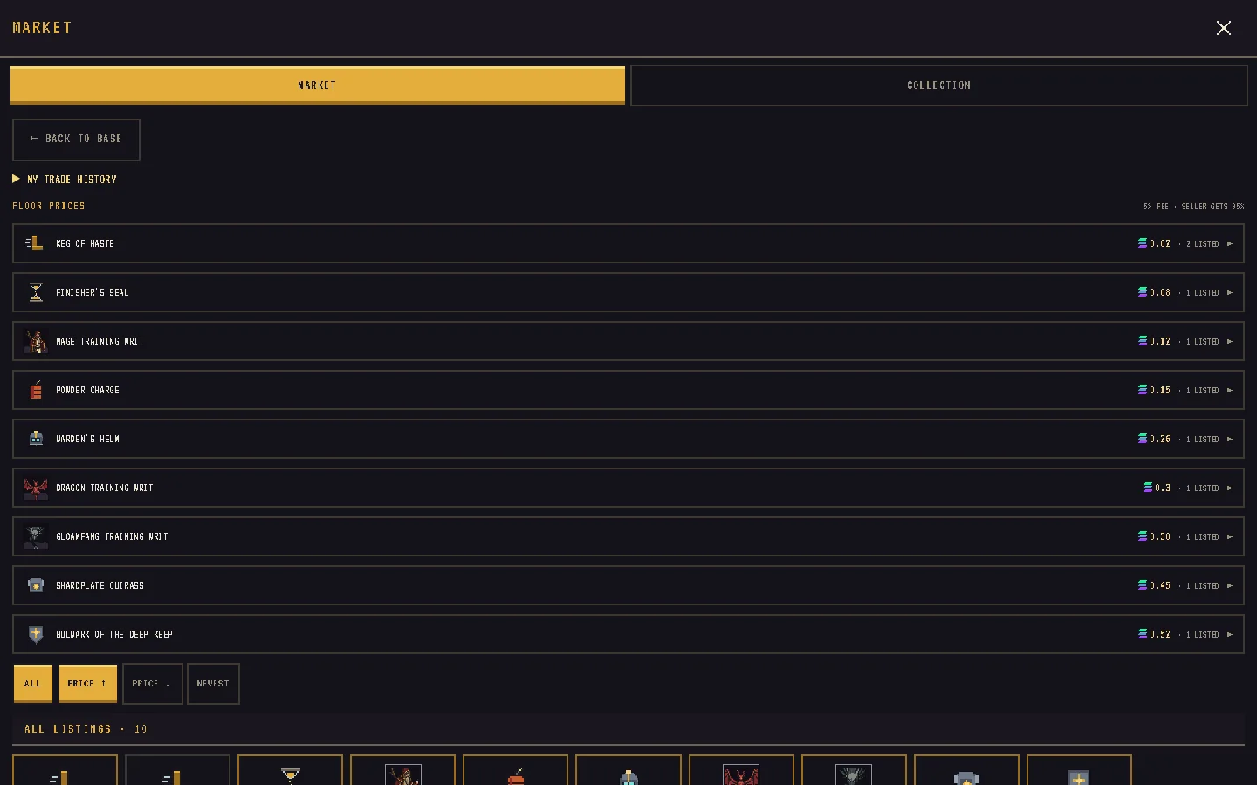Image resolution: width=1257 pixels, height=785 pixels.
Task: Click the Keg of Haste item icon
Action: pyautogui.click(x=35, y=243)
